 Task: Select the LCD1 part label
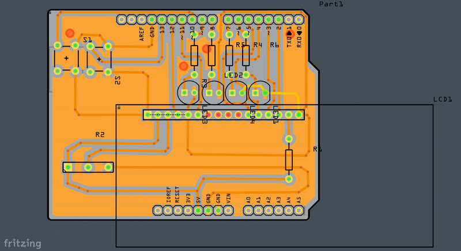pyautogui.click(x=443, y=100)
